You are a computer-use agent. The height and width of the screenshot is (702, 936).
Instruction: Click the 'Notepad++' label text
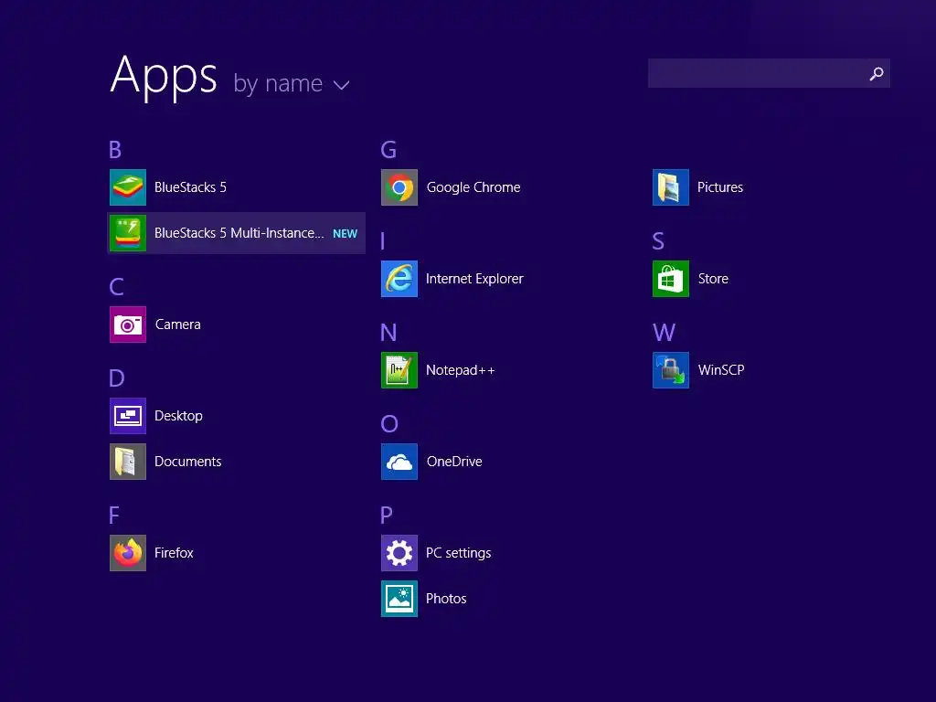tap(461, 370)
